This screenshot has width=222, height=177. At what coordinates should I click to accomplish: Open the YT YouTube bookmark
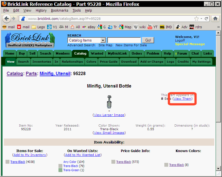(x=153, y=27)
